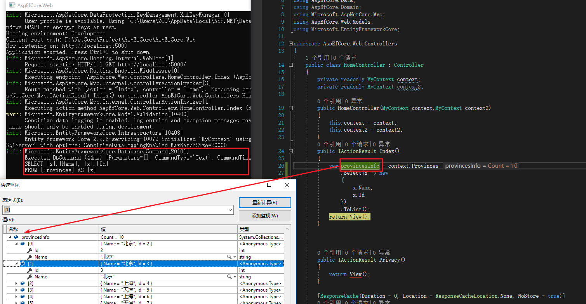Image resolution: width=586 pixels, height=304 pixels.
Task: Click the '.ToList();' code line
Action: click(355, 209)
